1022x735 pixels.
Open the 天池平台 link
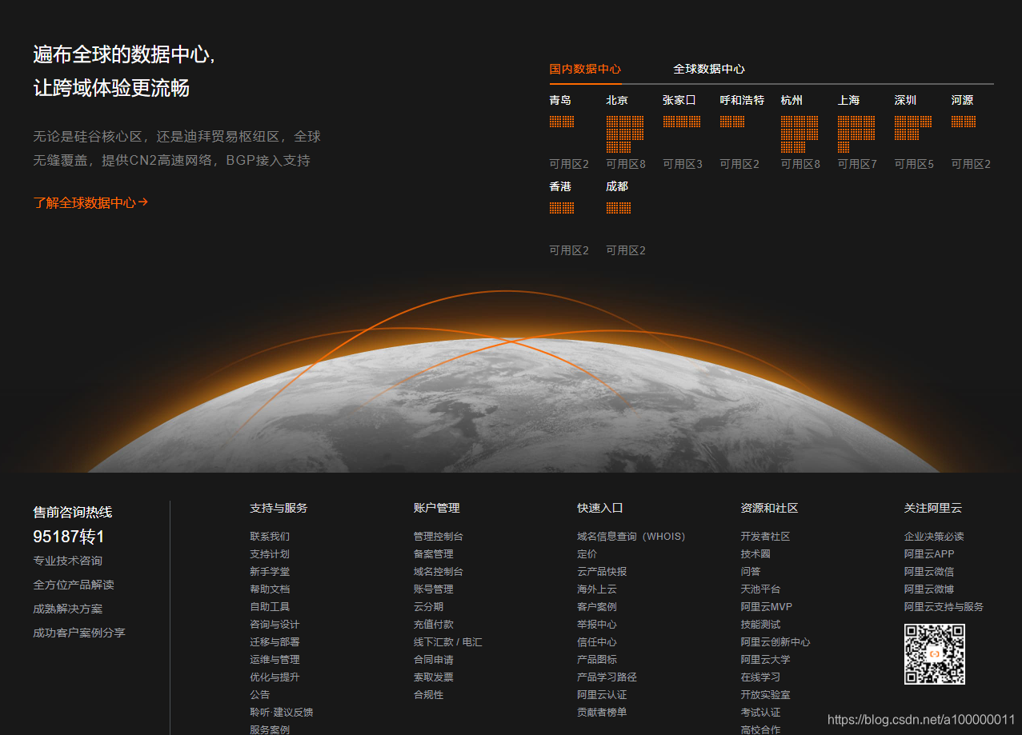(760, 589)
